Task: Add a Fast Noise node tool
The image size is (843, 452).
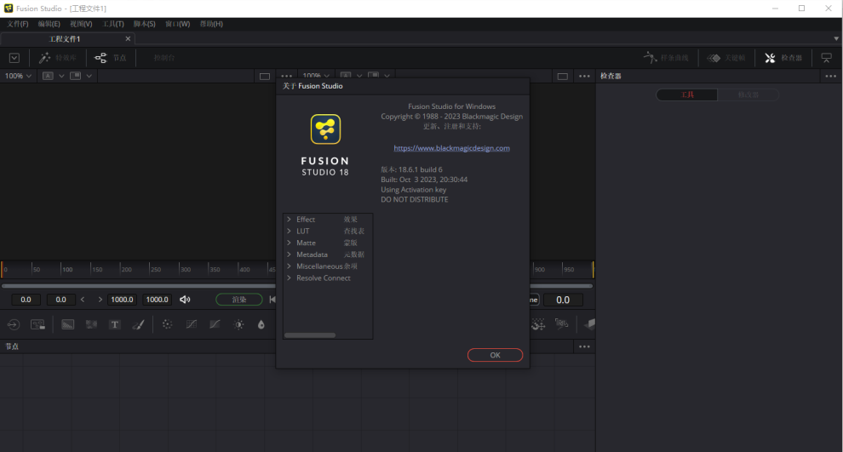Action: [91, 324]
